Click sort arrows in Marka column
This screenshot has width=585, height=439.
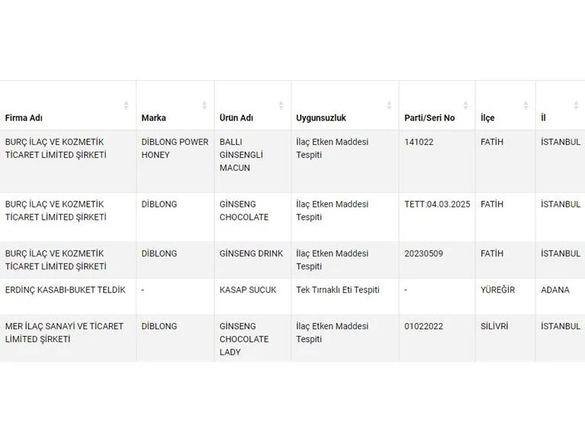coord(204,105)
